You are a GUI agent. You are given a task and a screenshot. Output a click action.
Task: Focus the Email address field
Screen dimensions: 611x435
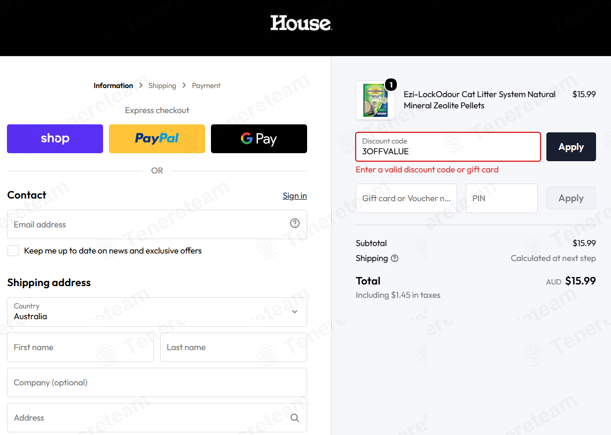coord(157,224)
